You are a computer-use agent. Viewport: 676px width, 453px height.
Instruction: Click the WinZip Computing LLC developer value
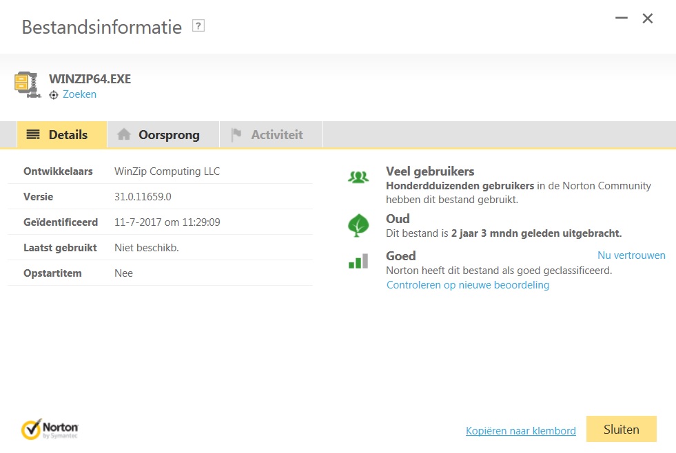coord(167,171)
